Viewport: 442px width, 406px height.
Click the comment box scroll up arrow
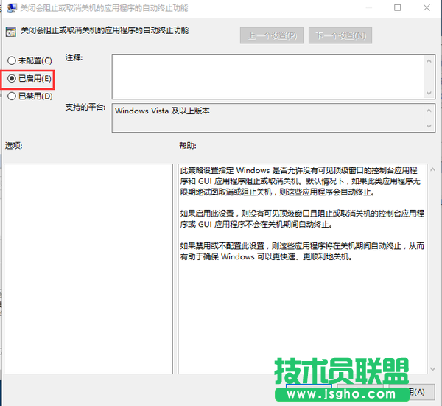(429, 60)
